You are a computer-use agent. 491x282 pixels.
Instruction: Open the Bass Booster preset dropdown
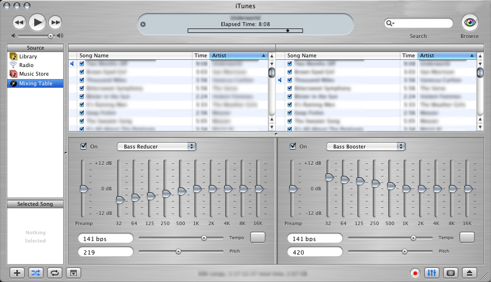coord(366,147)
